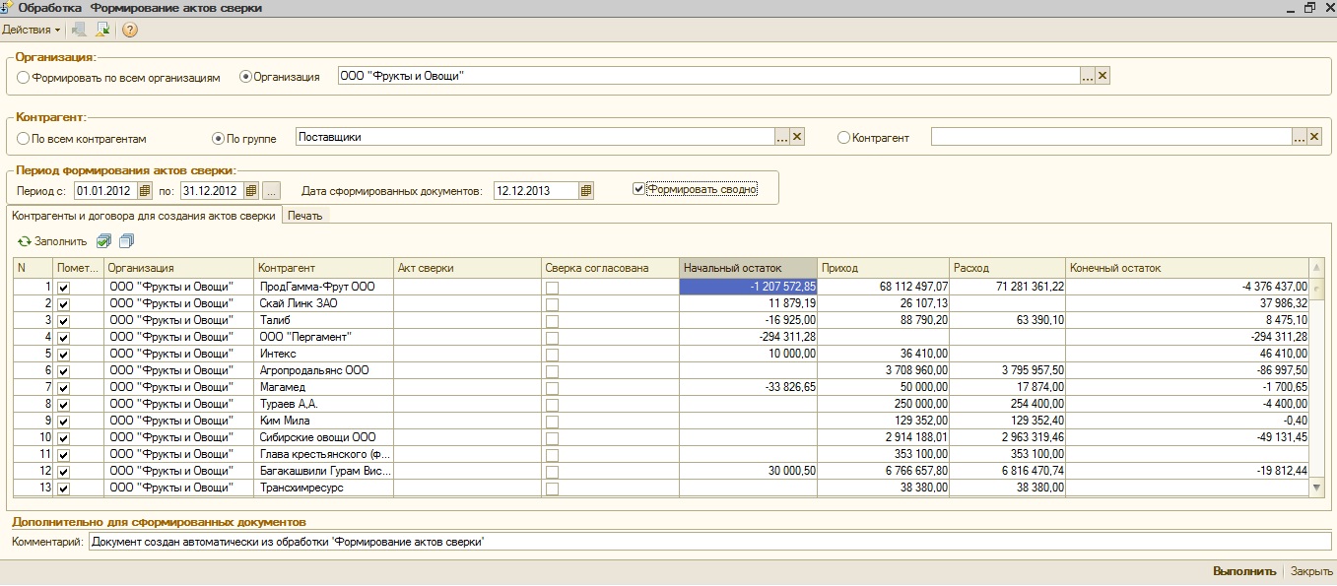Open calendar for period end date
This screenshot has height=586, width=1337.
251,190
